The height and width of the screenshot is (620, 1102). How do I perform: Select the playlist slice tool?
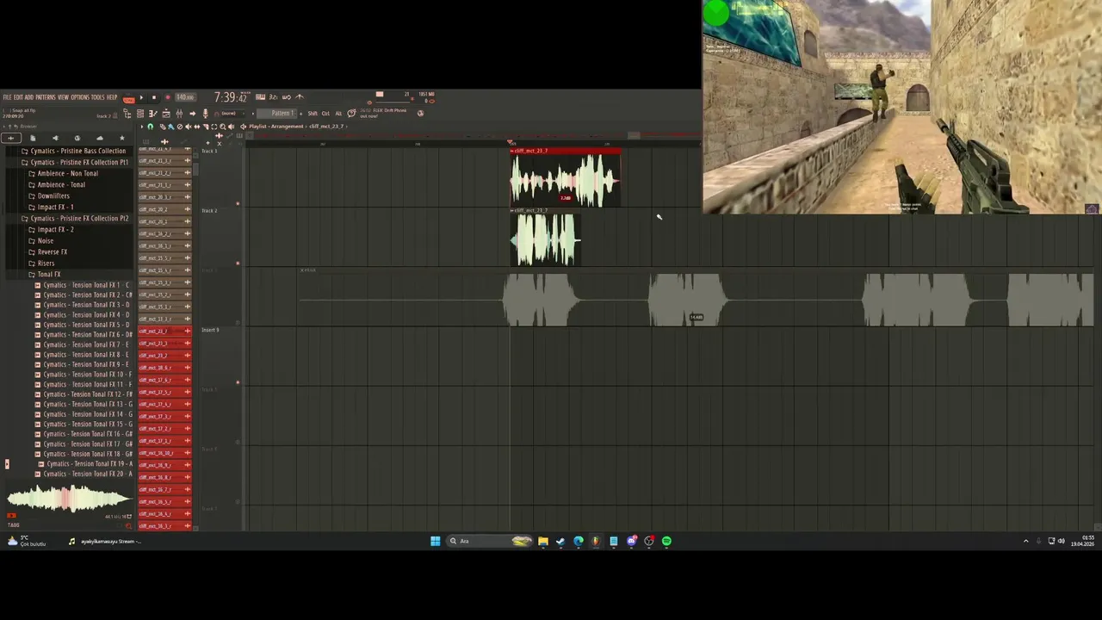[x=206, y=127]
